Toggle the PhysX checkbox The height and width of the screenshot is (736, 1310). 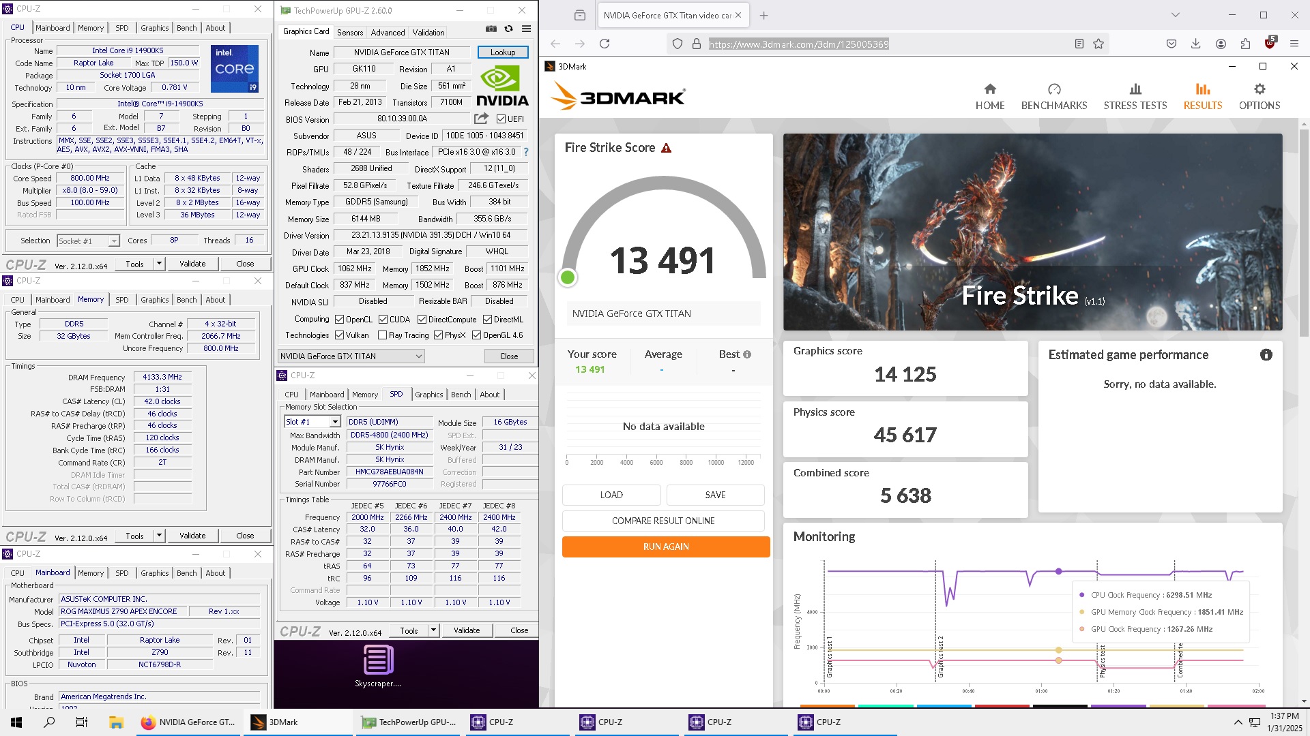click(438, 335)
